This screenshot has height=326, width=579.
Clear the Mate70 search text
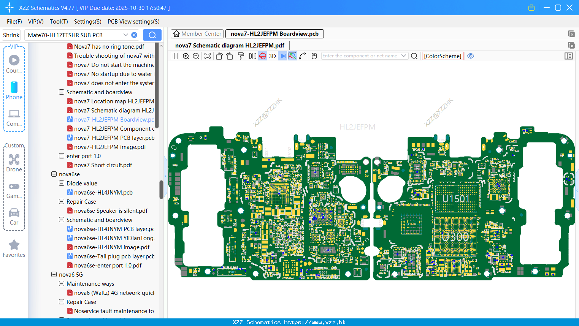pyautogui.click(x=134, y=35)
